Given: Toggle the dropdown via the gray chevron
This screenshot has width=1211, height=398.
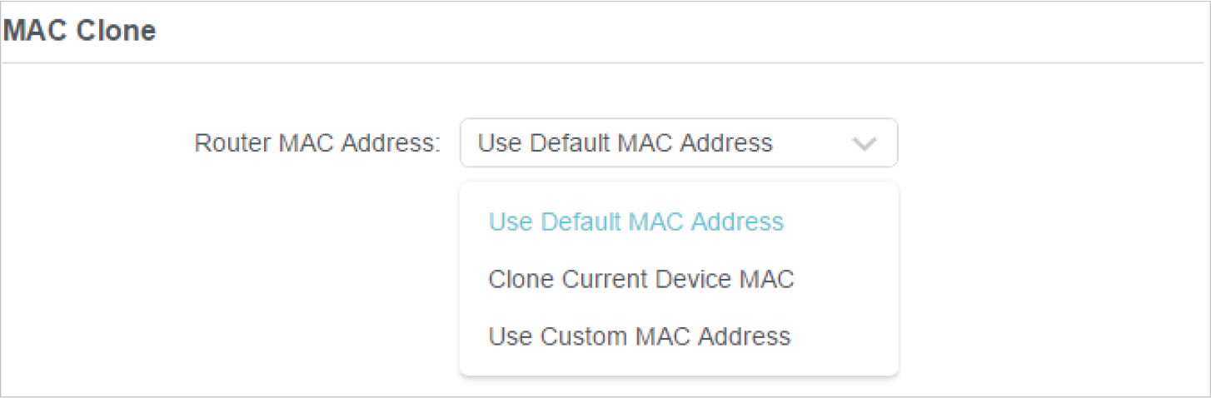Looking at the screenshot, I should (x=865, y=144).
